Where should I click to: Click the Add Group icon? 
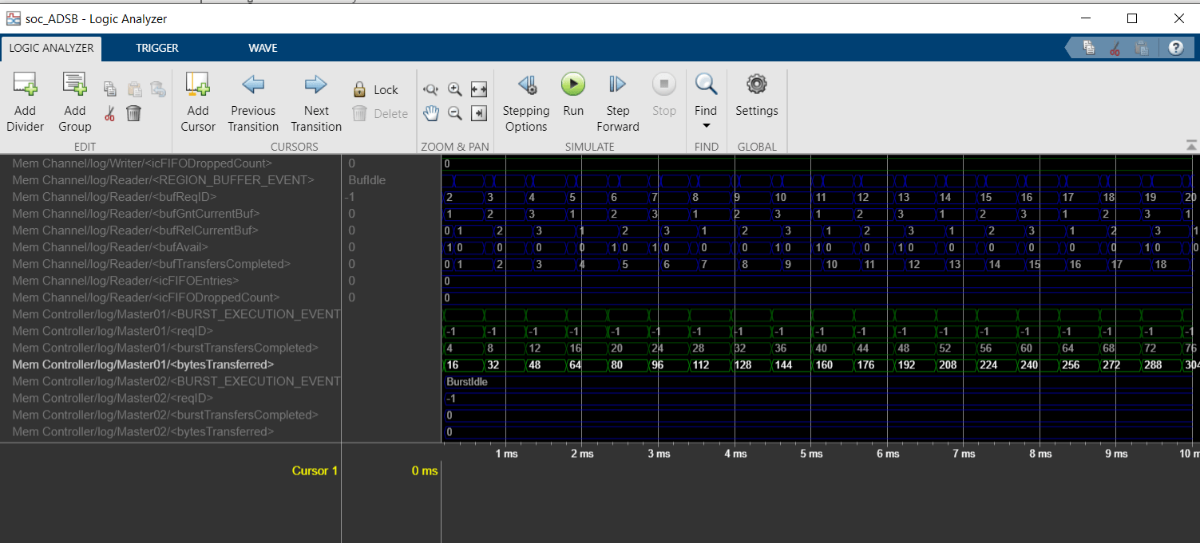click(74, 84)
